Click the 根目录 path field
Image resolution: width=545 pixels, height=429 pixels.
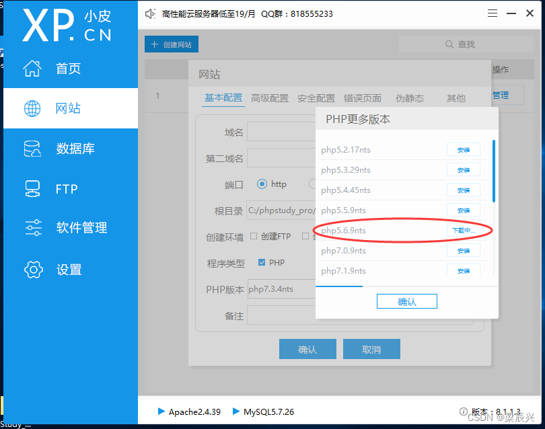(x=281, y=210)
